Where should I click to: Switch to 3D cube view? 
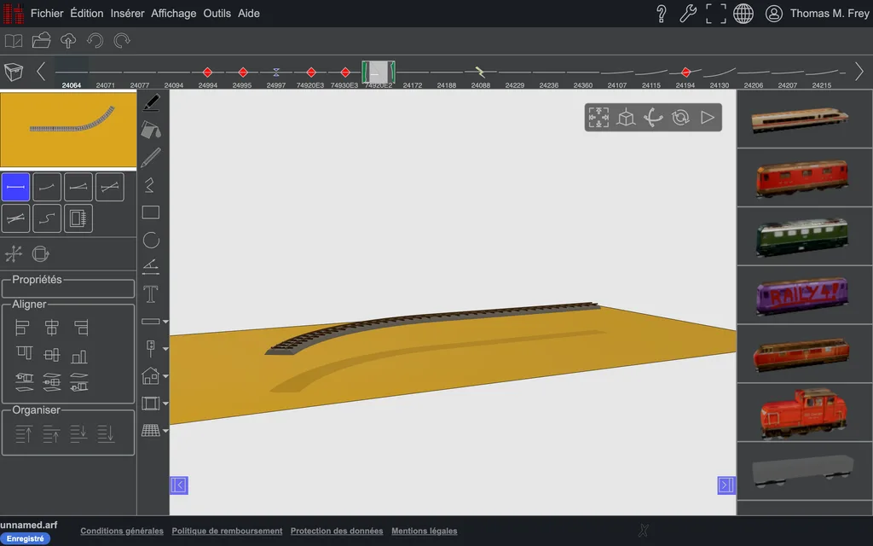(x=626, y=118)
